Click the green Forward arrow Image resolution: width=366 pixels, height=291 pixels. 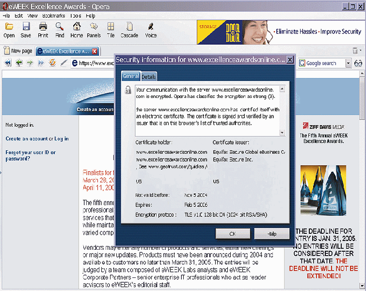click(x=30, y=63)
